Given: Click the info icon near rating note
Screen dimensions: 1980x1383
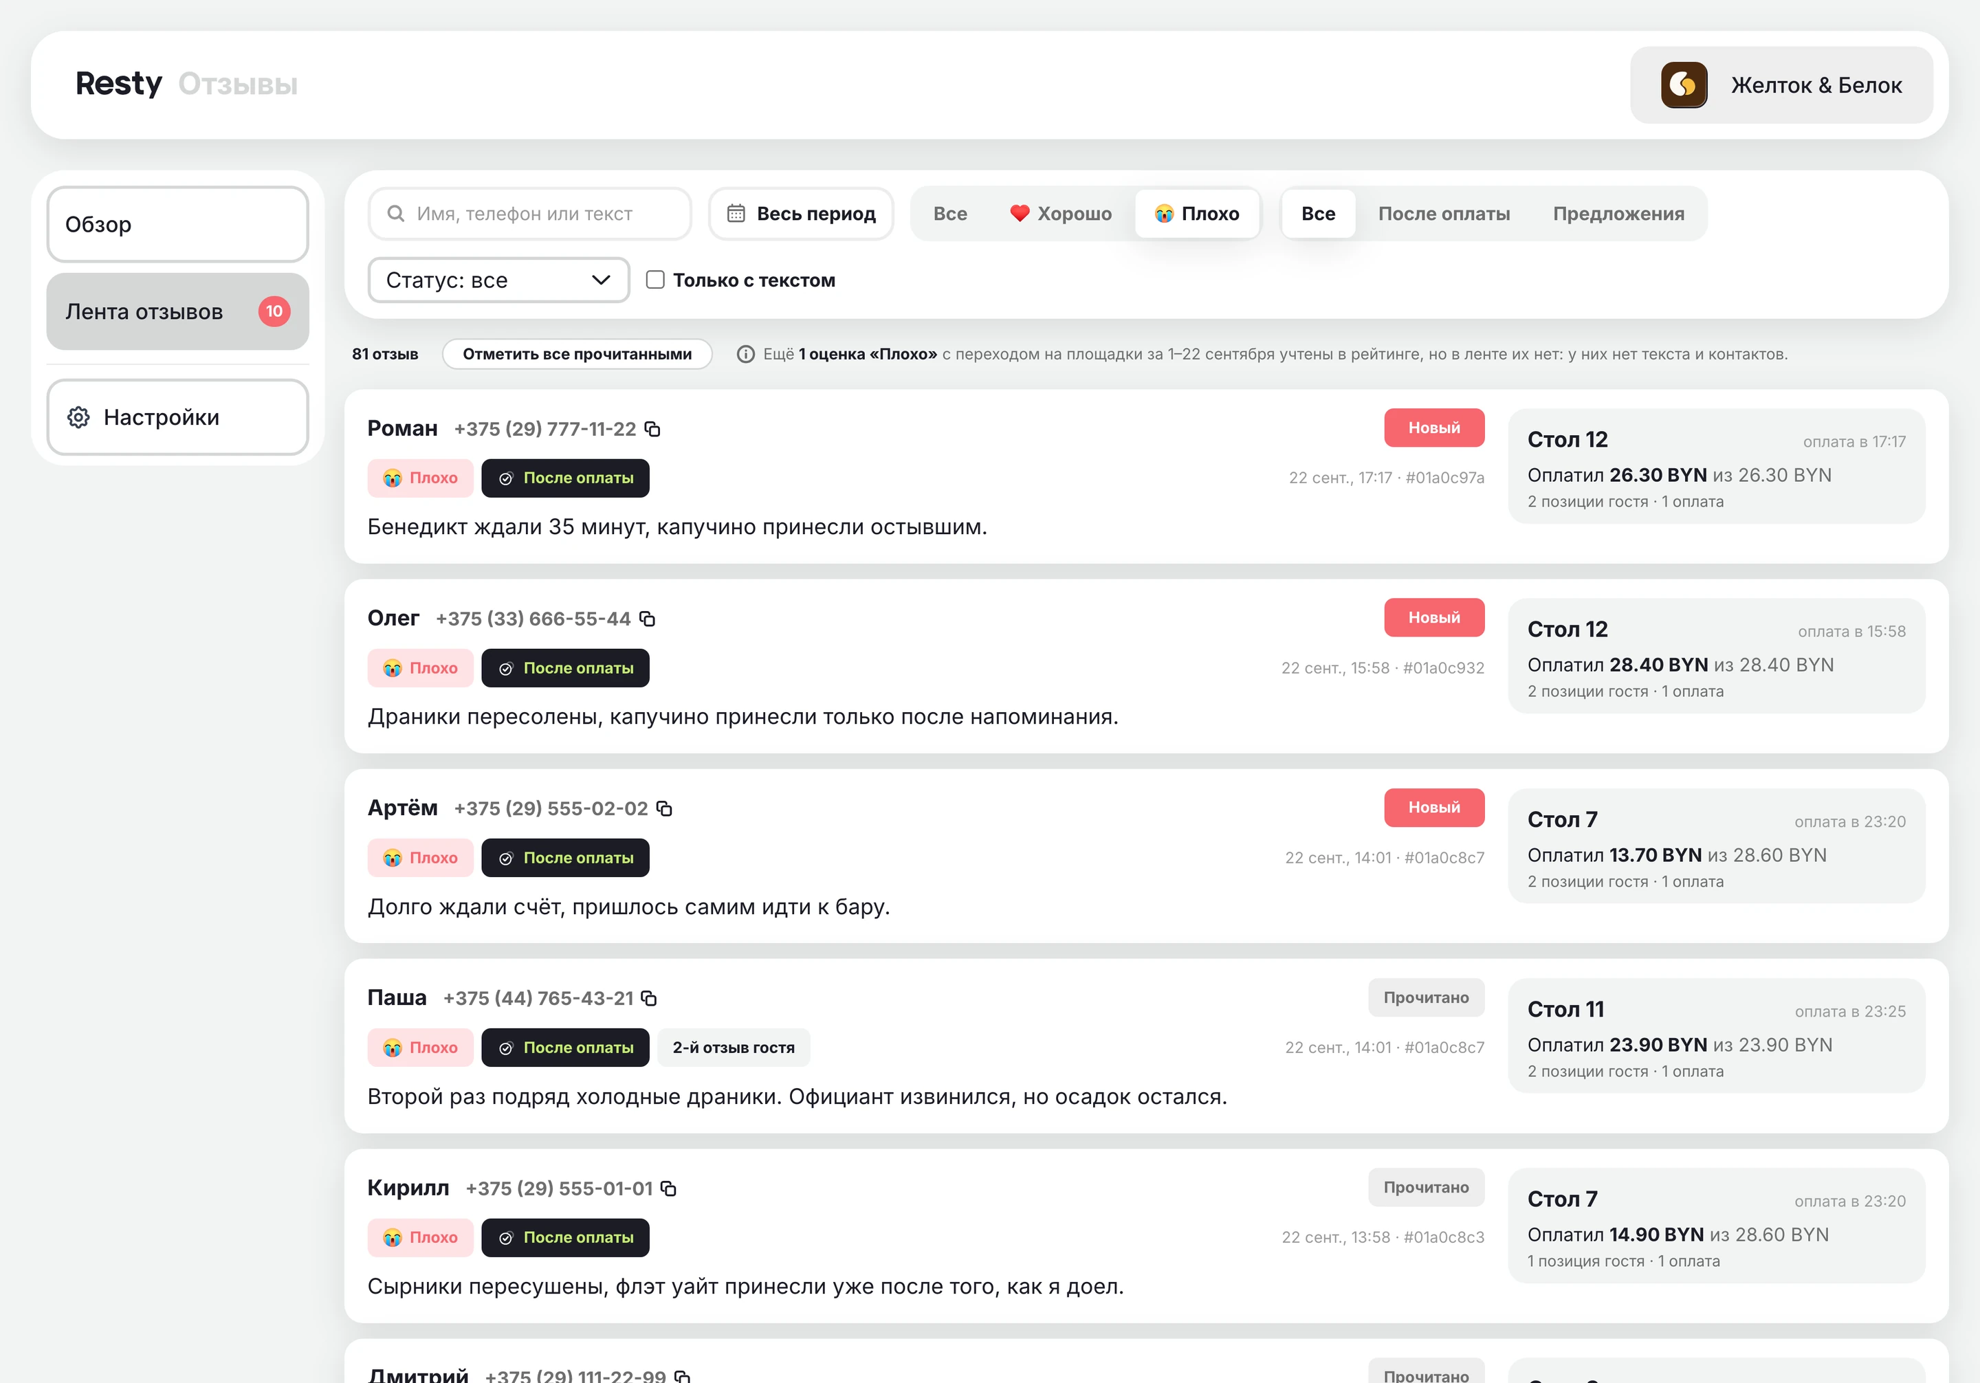Looking at the screenshot, I should pyautogui.click(x=746, y=355).
